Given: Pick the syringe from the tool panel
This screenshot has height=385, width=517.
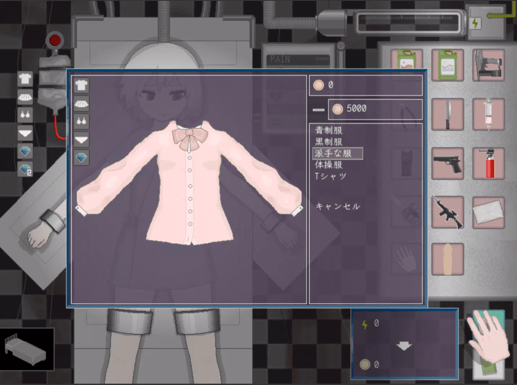Looking at the screenshot, I should (488, 114).
